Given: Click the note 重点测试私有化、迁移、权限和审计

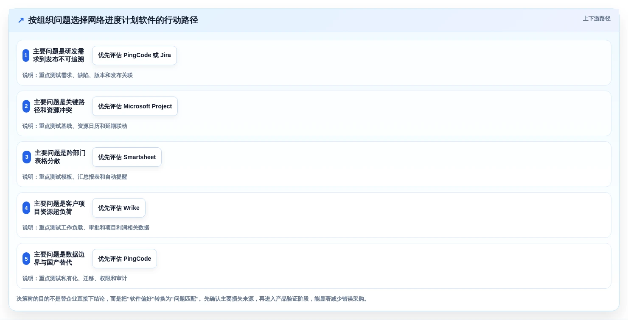Looking at the screenshot, I should pos(75,279).
